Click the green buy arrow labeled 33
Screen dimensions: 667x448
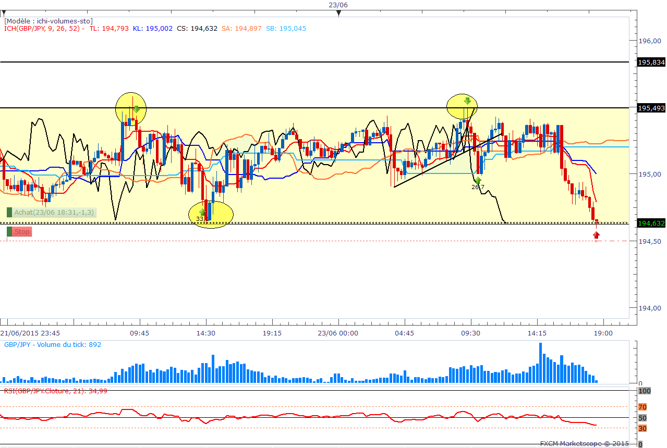point(203,212)
